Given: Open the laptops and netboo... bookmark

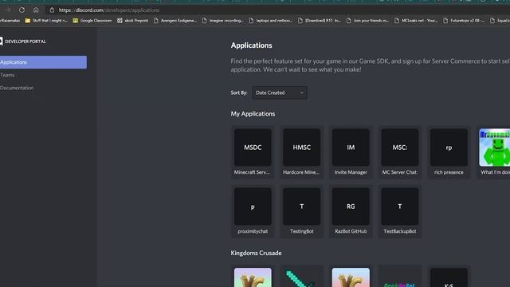Looking at the screenshot, I should coord(271,21).
